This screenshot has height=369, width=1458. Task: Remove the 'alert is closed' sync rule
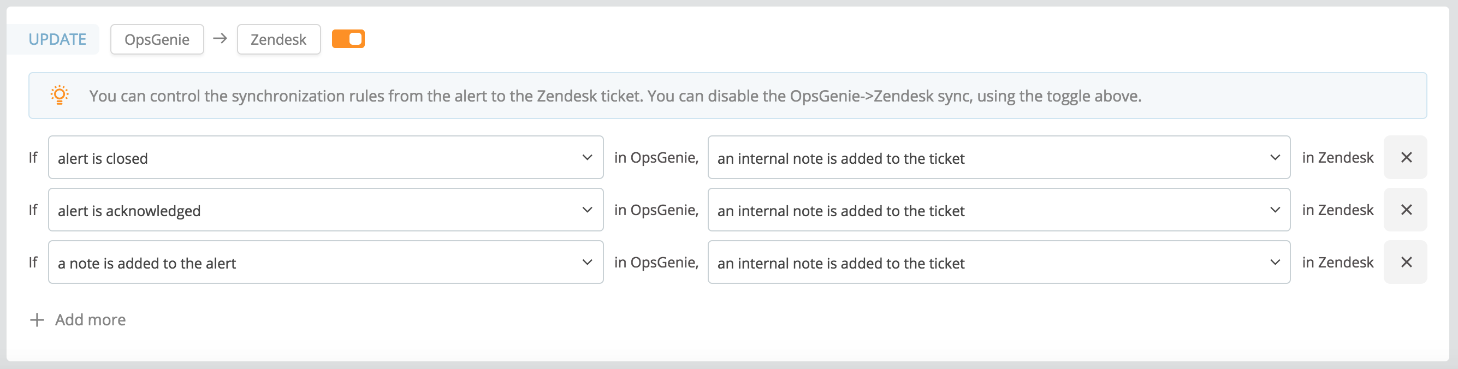pyautogui.click(x=1406, y=157)
